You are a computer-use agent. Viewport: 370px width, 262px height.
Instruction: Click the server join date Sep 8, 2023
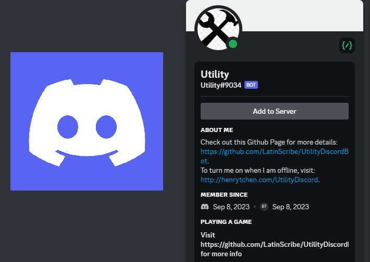290,207
